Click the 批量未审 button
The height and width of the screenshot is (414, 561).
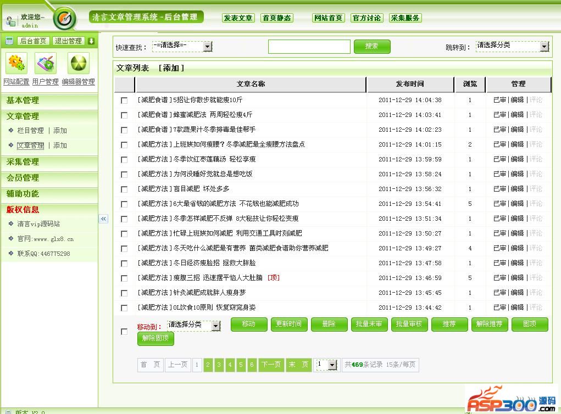(x=369, y=325)
